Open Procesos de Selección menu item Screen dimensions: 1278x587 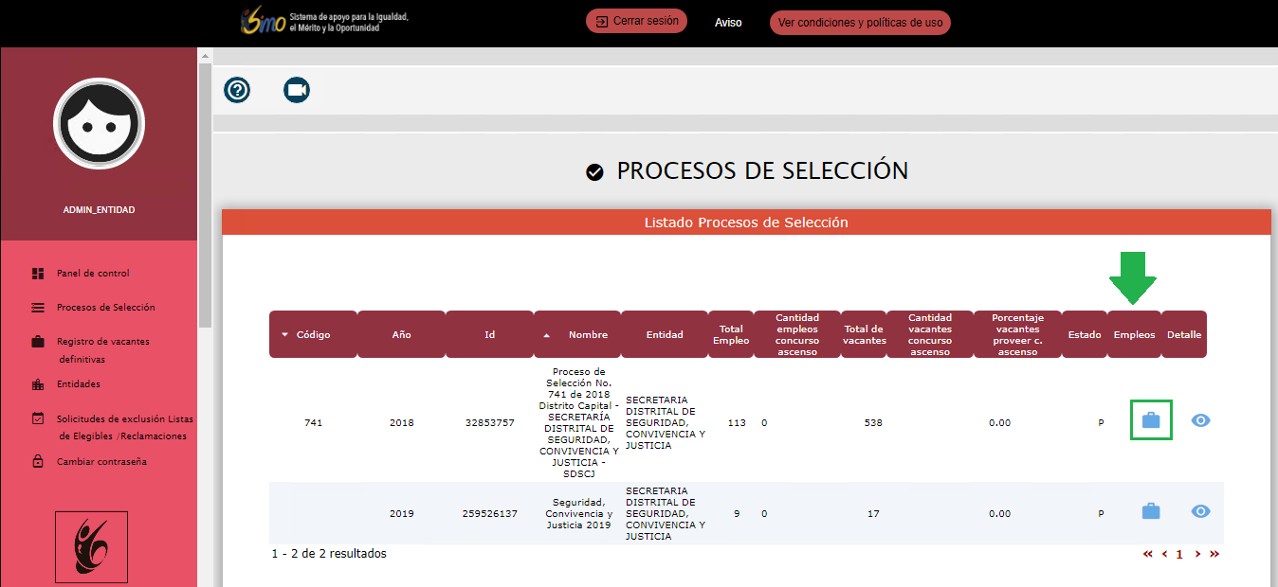point(105,308)
